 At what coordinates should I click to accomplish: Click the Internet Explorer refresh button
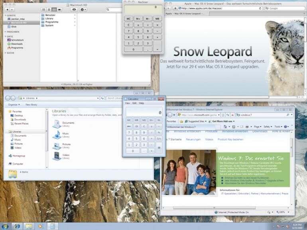tap(228, 115)
